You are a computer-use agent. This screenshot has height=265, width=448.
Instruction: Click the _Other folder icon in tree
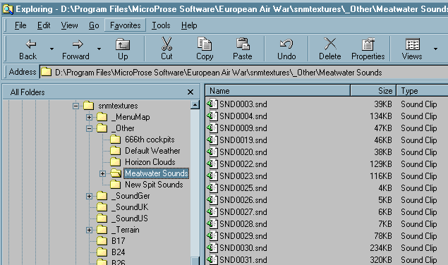[x=102, y=128]
